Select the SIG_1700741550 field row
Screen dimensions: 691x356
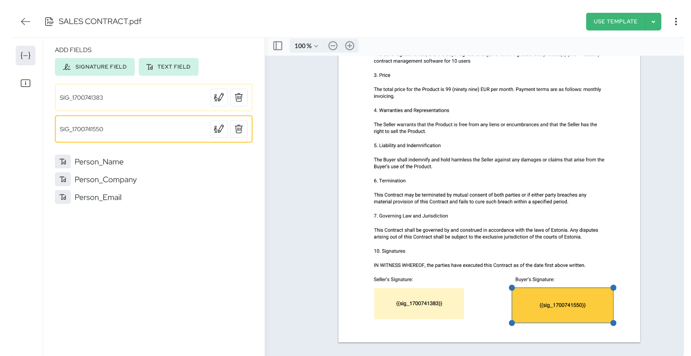point(154,129)
